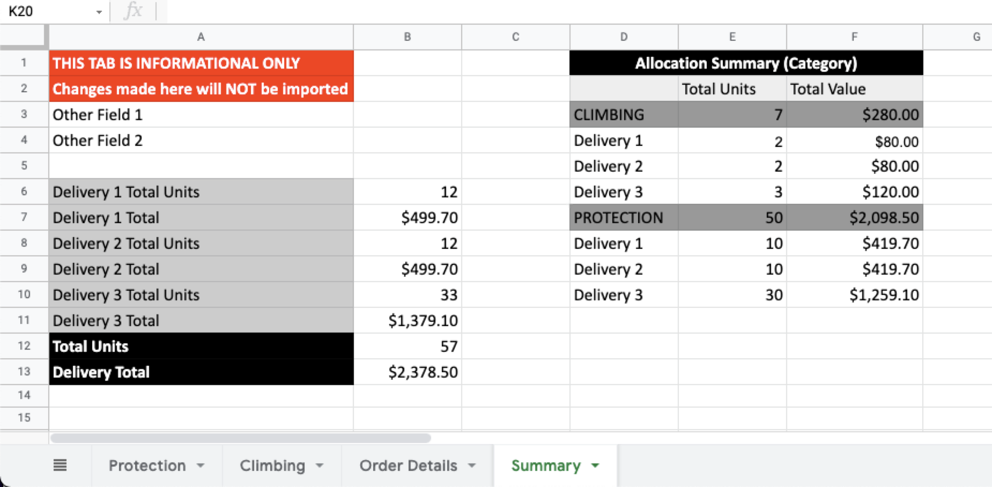Select the Order Details tab
Image resolution: width=992 pixels, height=487 pixels.
[x=409, y=466]
